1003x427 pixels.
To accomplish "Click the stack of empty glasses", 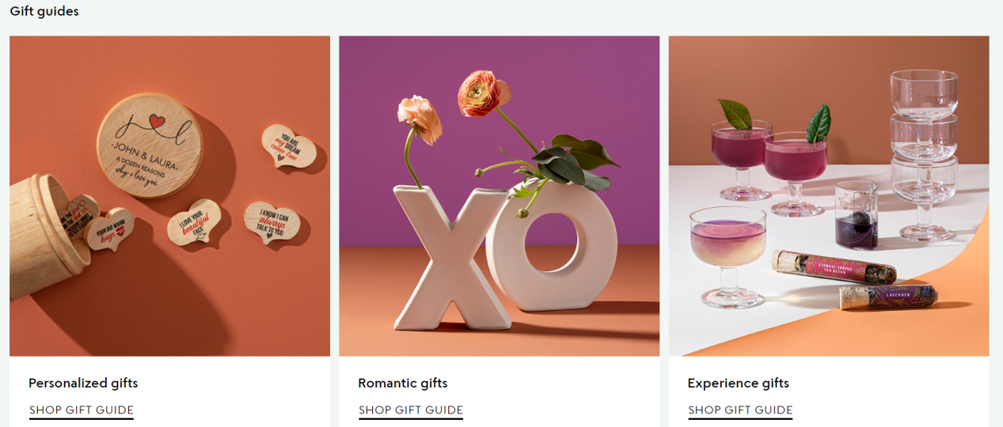I will [924, 155].
